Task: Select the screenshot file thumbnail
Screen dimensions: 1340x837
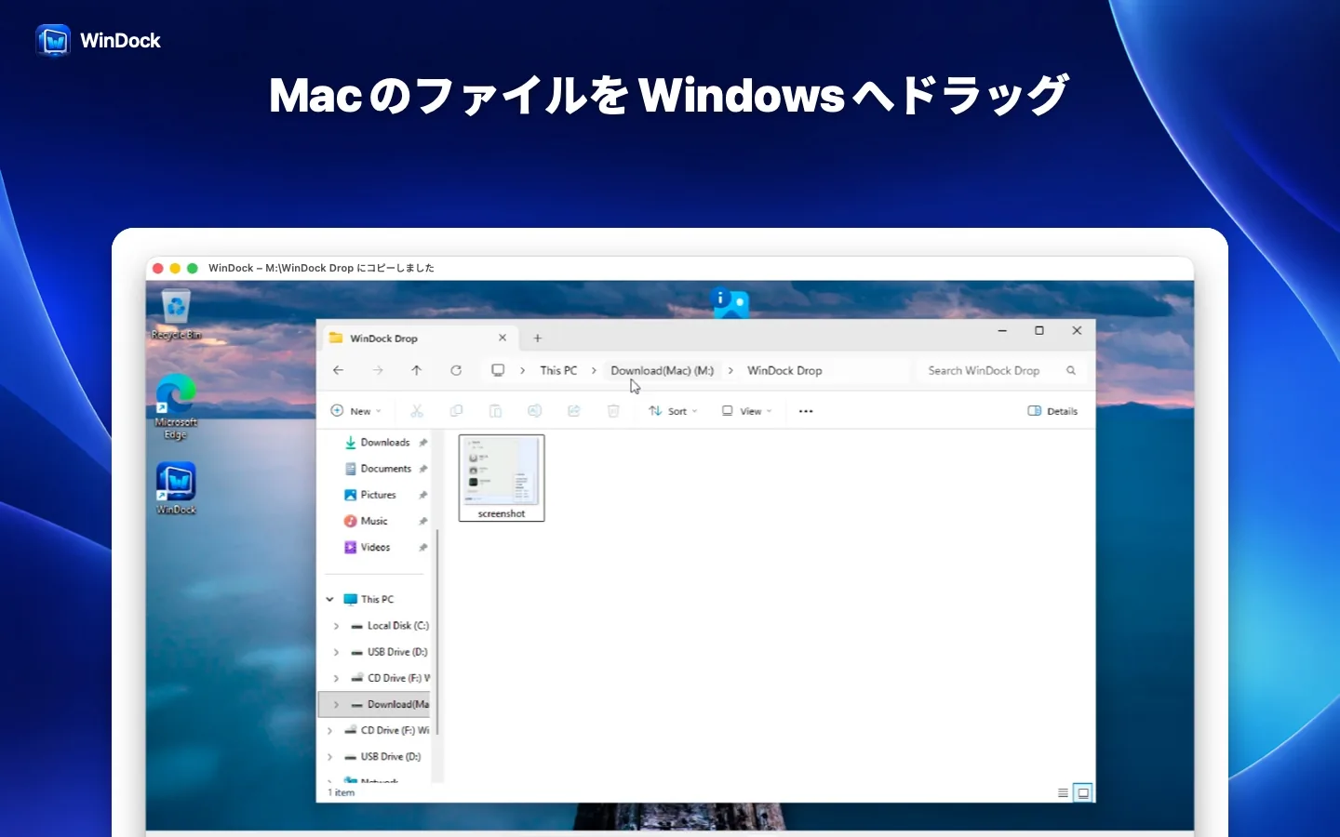Action: coord(502,478)
